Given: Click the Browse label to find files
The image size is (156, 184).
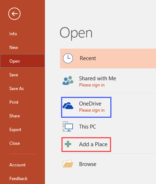Looking at the screenshot, I should [88, 164].
